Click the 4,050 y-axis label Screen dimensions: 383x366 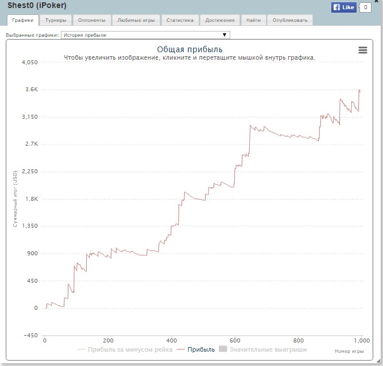click(x=30, y=63)
